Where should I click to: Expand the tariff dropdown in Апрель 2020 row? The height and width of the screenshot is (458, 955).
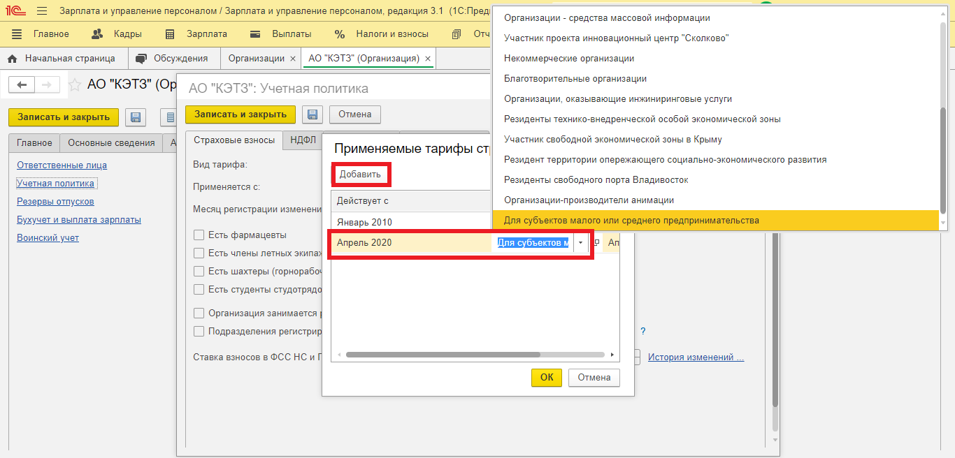tap(580, 243)
